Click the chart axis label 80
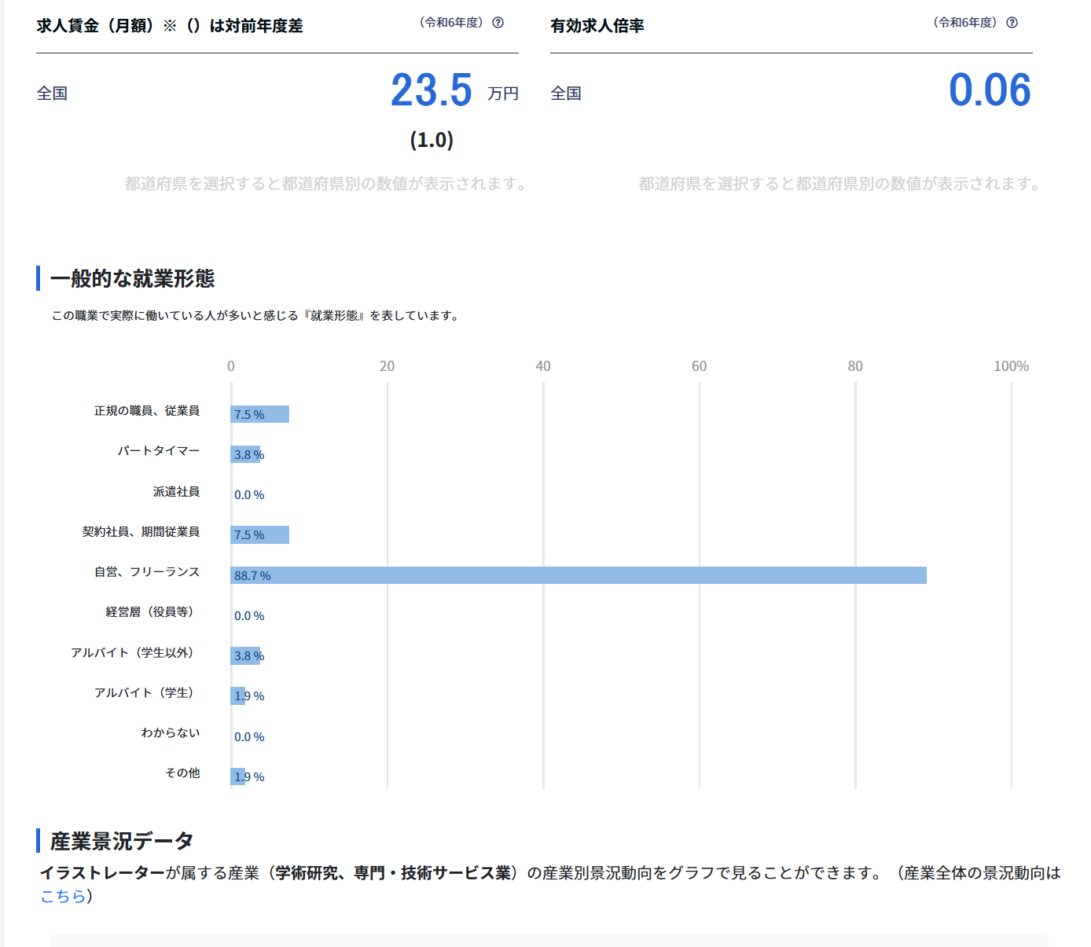1091x947 pixels. point(855,366)
